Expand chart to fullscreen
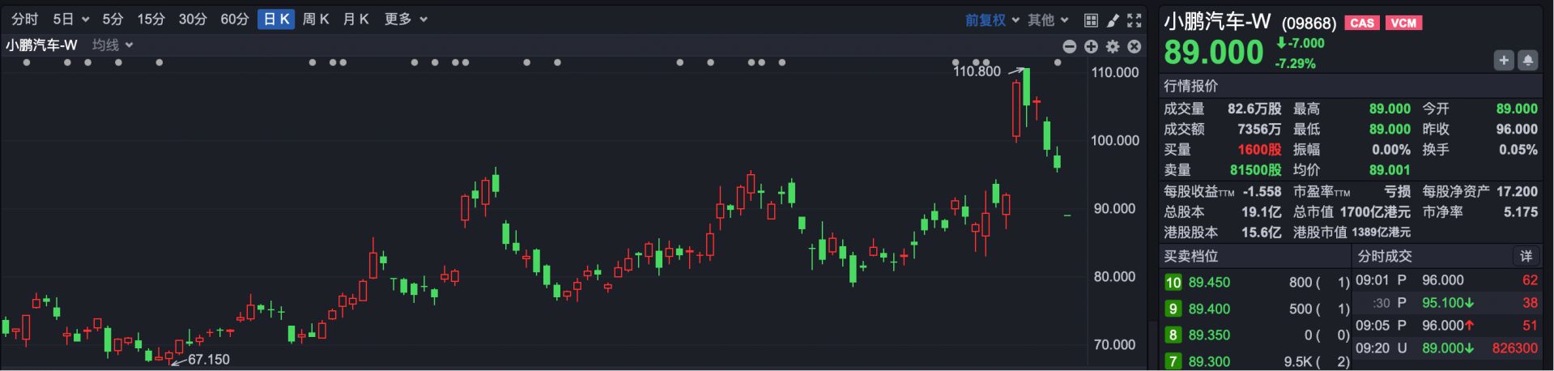The width and height of the screenshot is (1554, 371). 1135,20
